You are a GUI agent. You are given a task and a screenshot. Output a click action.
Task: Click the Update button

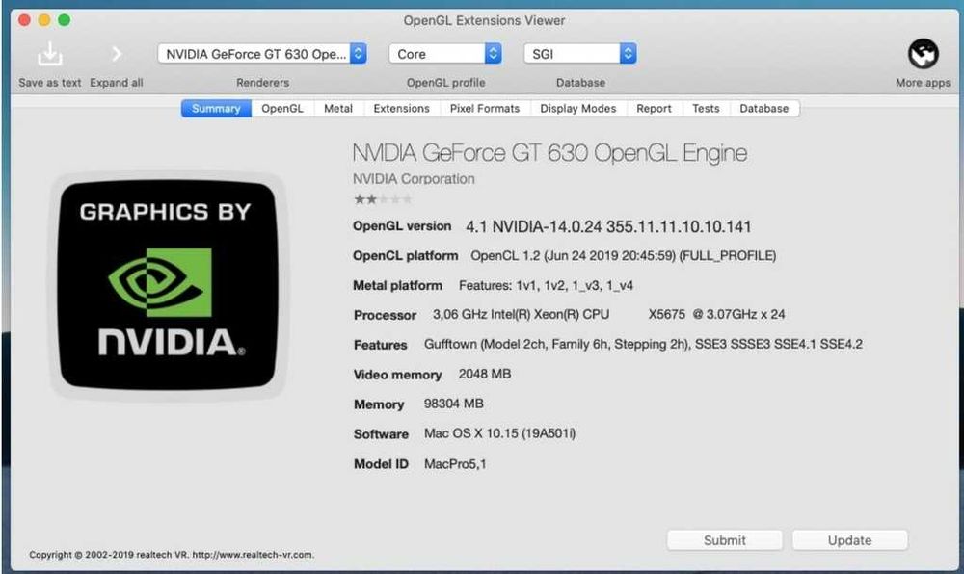click(x=849, y=540)
